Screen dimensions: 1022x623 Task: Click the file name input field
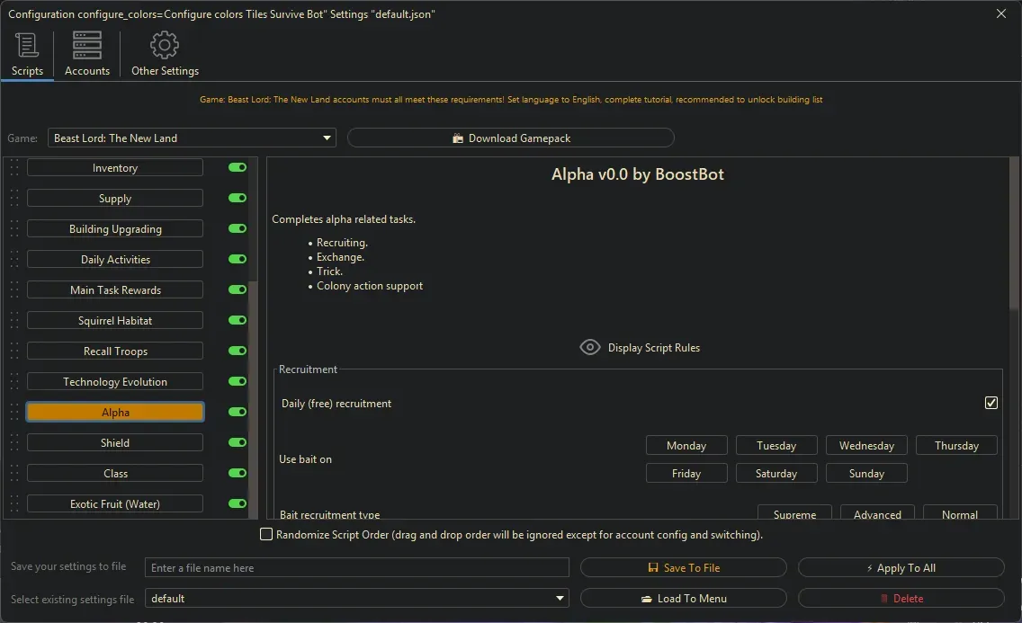[x=357, y=568]
